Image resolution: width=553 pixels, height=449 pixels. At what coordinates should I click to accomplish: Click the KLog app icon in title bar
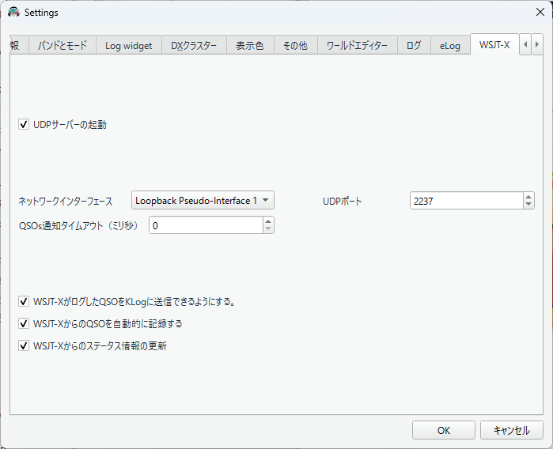point(13,13)
